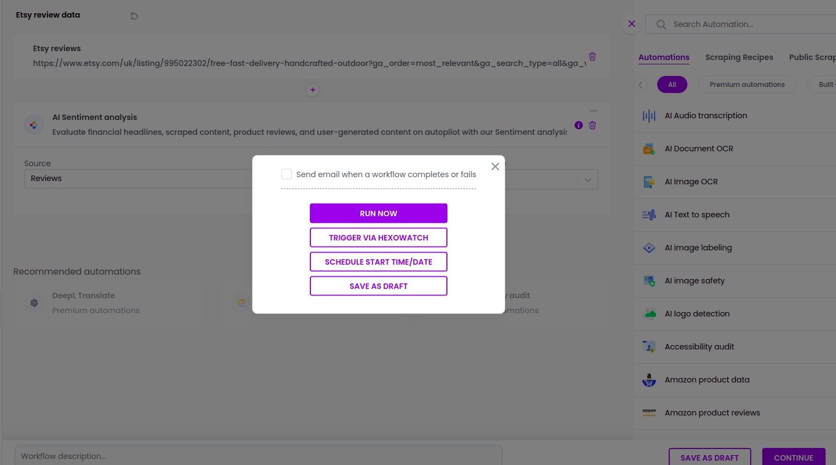Click the DeepL Translate automation icon
Screen dimensions: 836x465
coord(34,303)
